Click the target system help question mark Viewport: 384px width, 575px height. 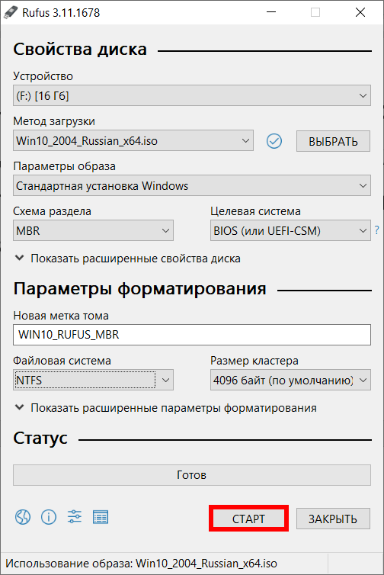click(376, 230)
